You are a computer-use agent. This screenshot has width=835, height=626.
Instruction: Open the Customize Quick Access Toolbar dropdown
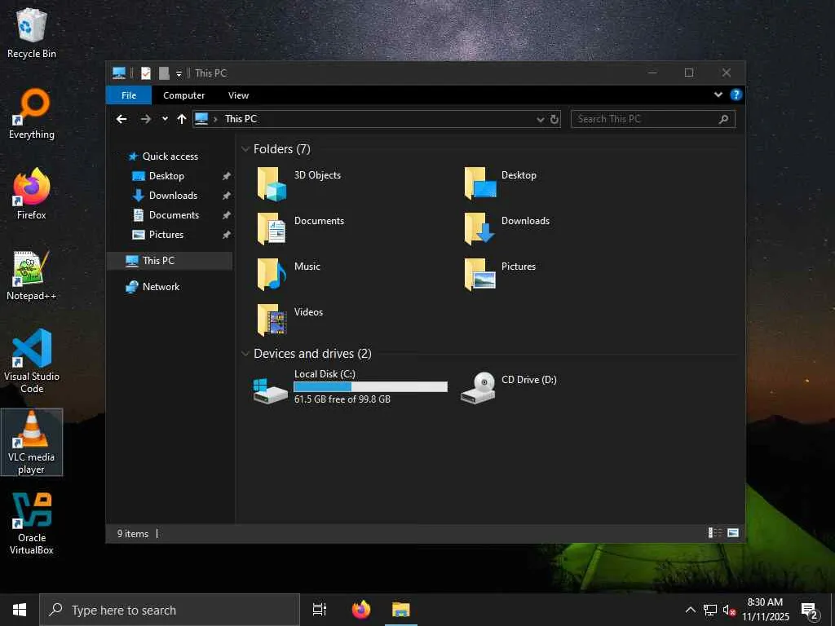pos(179,73)
